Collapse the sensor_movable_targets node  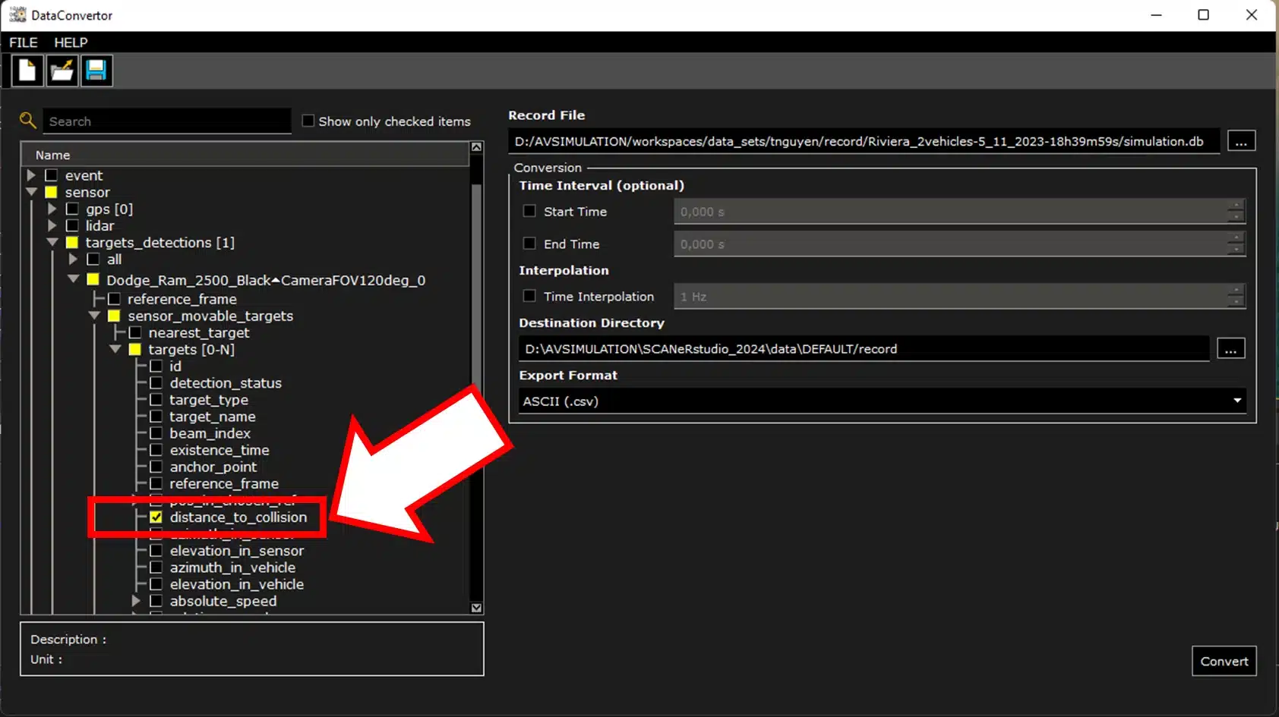click(95, 316)
